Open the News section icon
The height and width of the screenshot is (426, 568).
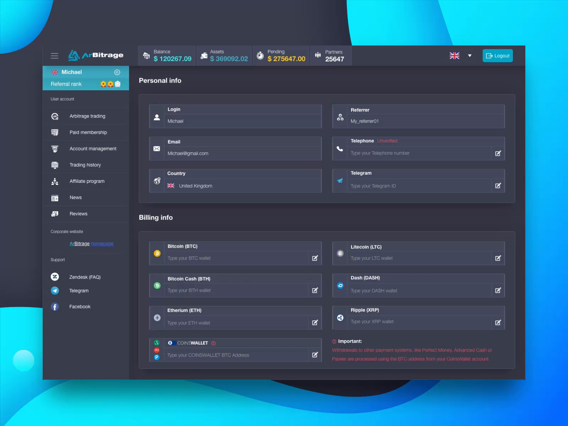[x=55, y=197]
